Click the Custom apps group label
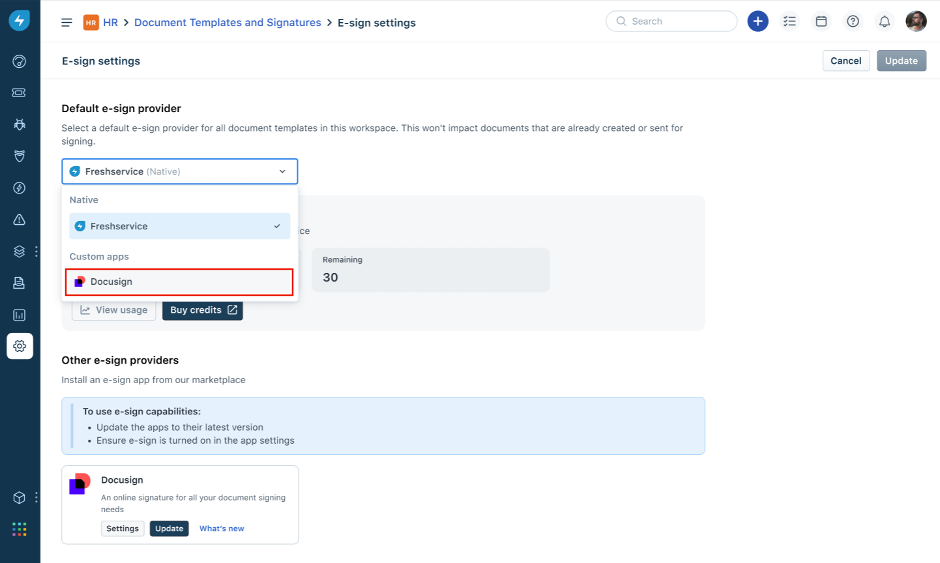 pos(99,257)
